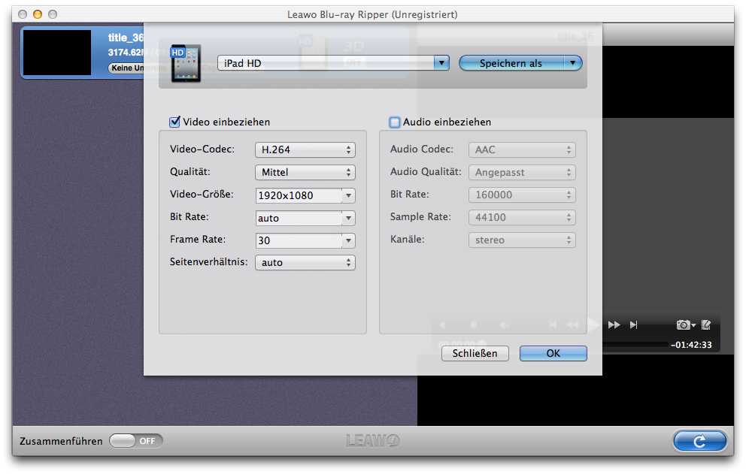This screenshot has width=746, height=474.
Task: Click the blue convert refresh button
Action: (700, 441)
